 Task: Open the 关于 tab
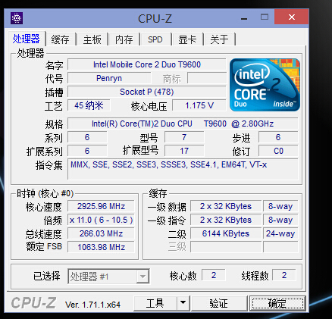[219, 39]
